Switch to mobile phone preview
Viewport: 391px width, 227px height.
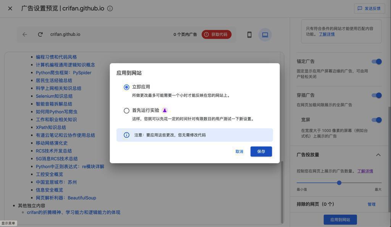(x=249, y=35)
